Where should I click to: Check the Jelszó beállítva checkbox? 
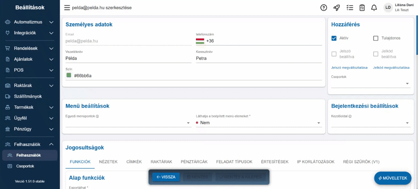334,54
